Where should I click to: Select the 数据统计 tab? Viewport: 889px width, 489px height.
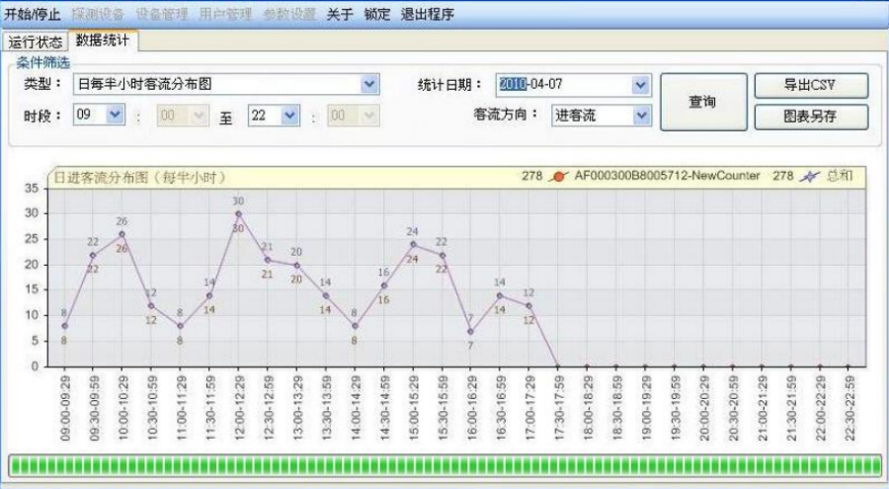click(x=102, y=41)
